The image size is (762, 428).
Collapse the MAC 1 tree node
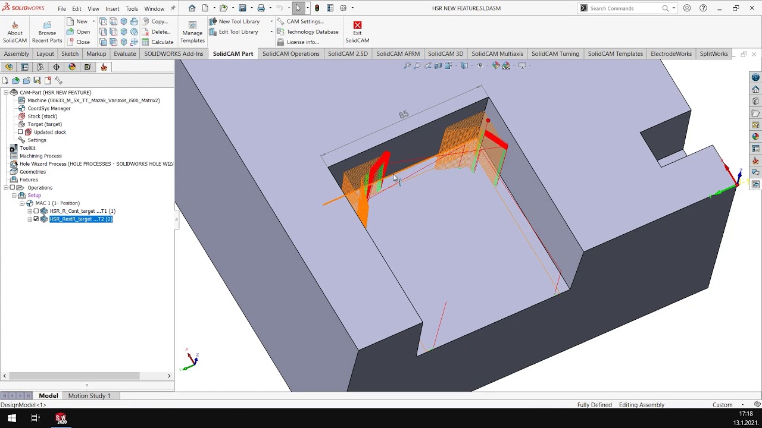22,203
